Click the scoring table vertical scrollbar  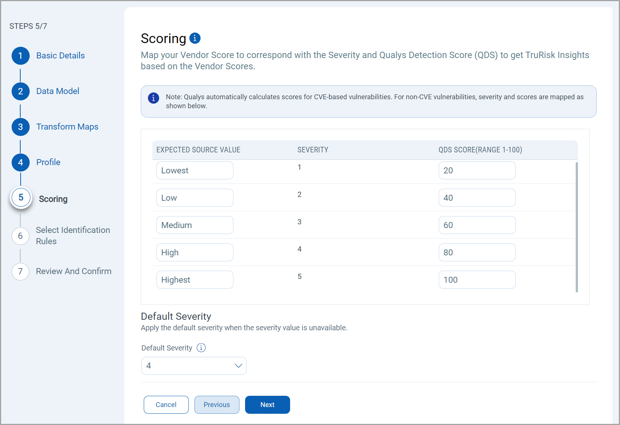[577, 227]
